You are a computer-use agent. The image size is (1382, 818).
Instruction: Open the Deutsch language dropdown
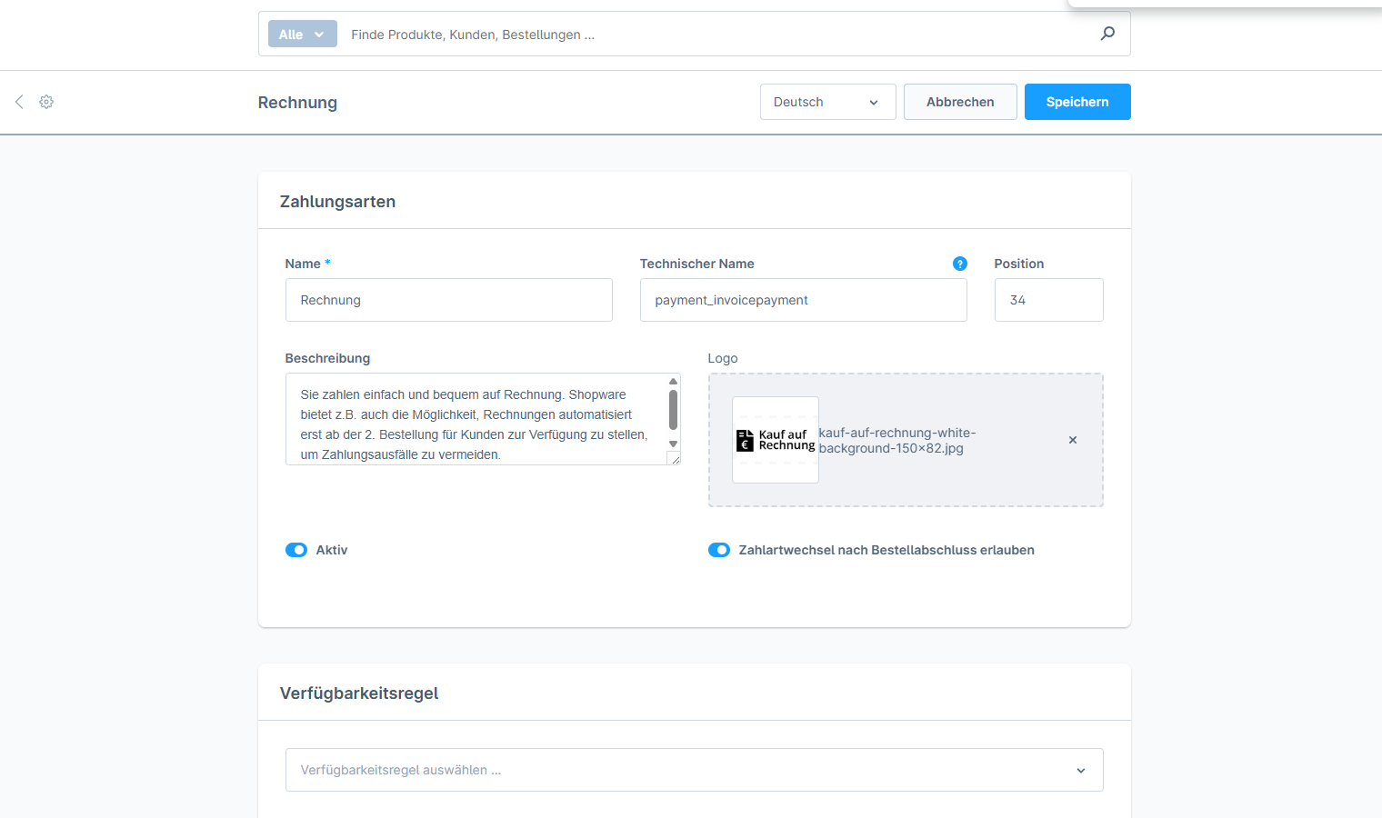(x=827, y=102)
